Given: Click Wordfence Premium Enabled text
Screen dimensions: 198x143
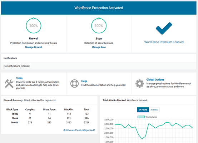Looking at the screenshot, I should click(x=164, y=42).
